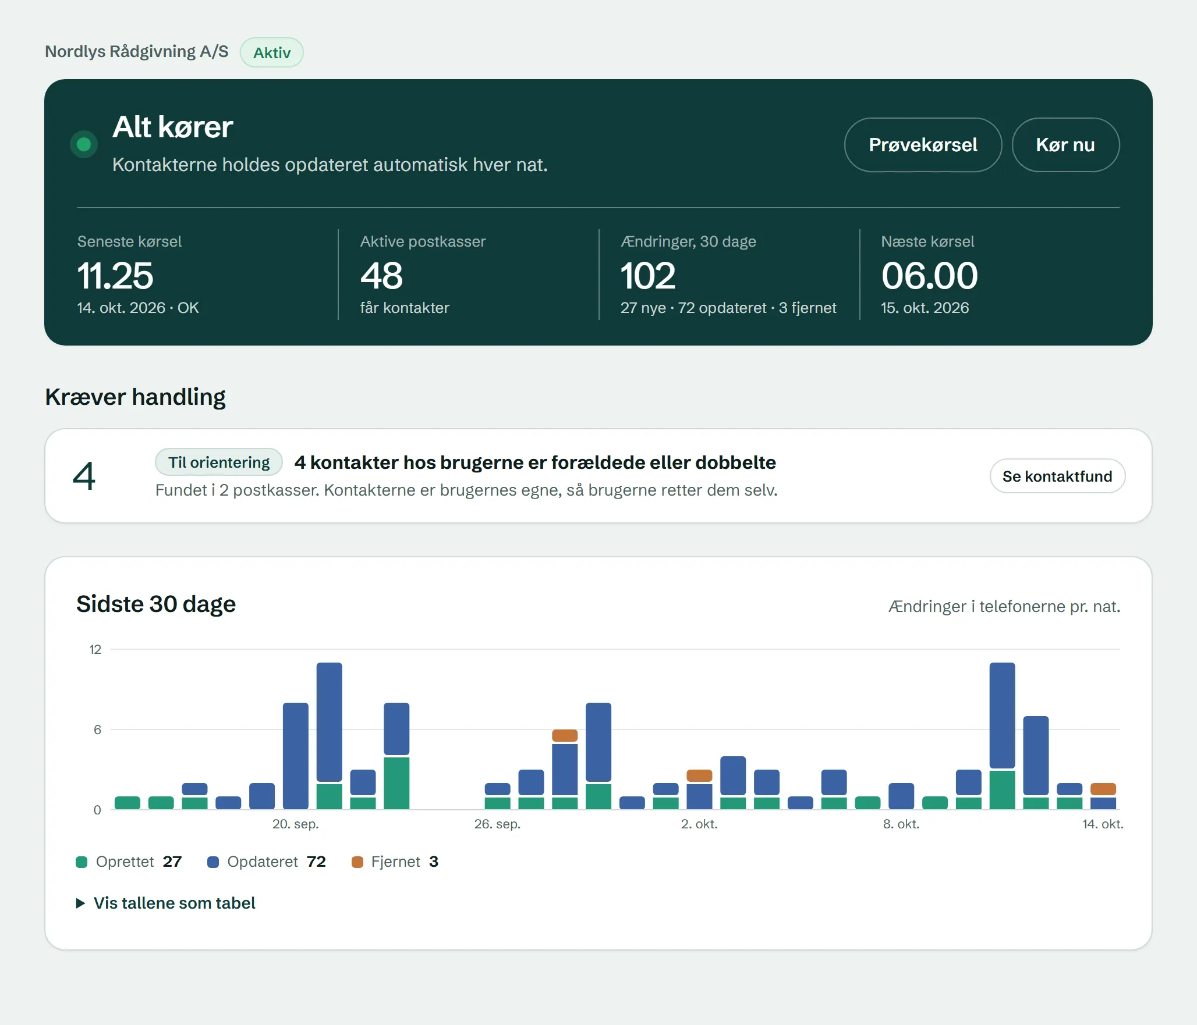This screenshot has width=1197, height=1025.
Task: Click the 26. sep. axis label
Action: (x=497, y=824)
